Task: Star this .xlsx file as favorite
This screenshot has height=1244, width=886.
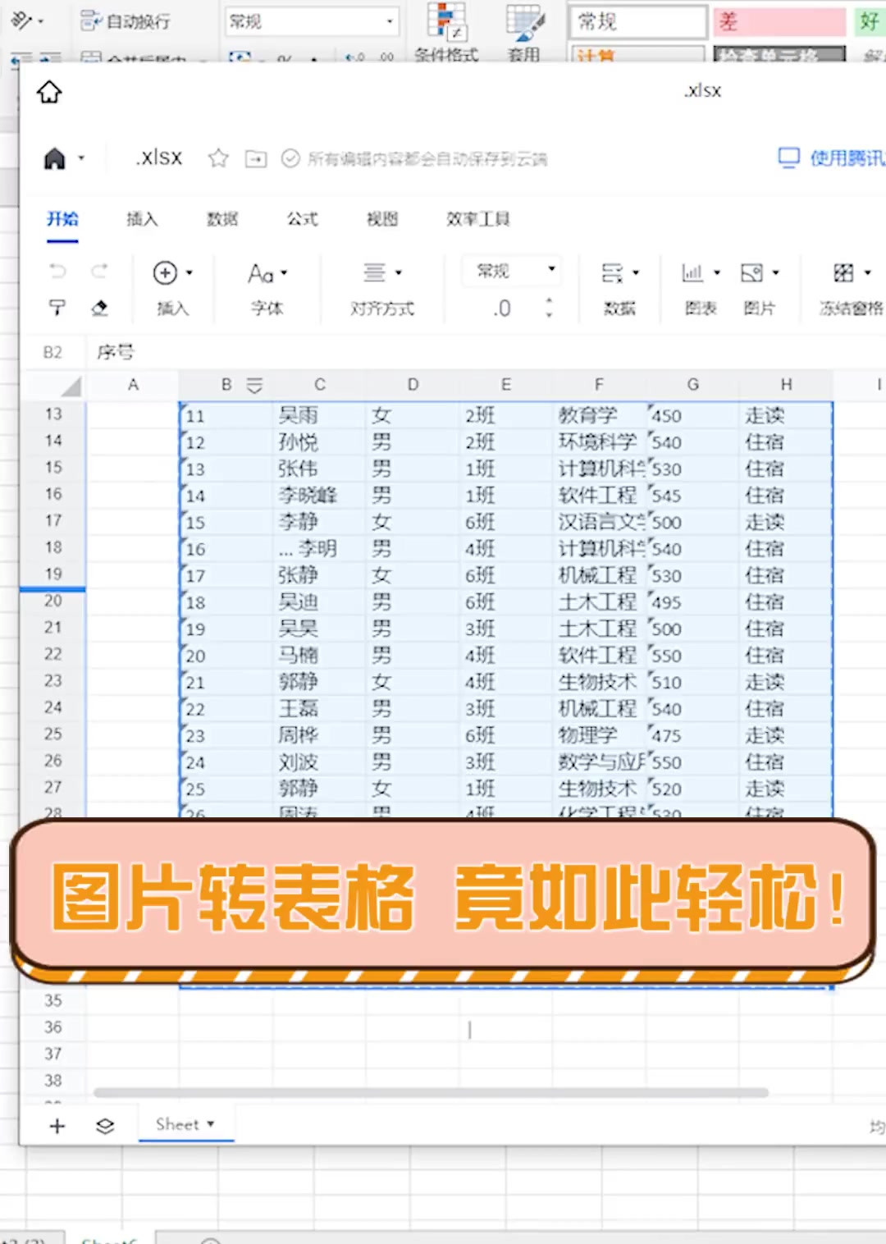Action: [x=218, y=158]
